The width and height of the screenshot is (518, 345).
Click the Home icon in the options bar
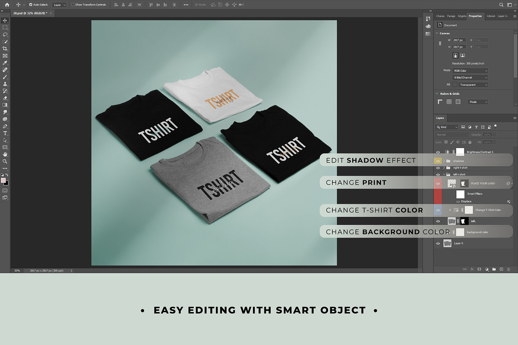click(x=7, y=4)
